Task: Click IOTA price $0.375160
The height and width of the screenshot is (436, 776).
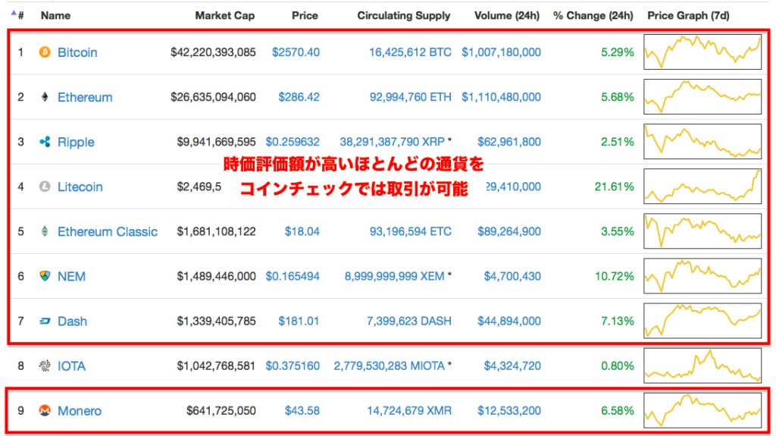Action: point(293,366)
